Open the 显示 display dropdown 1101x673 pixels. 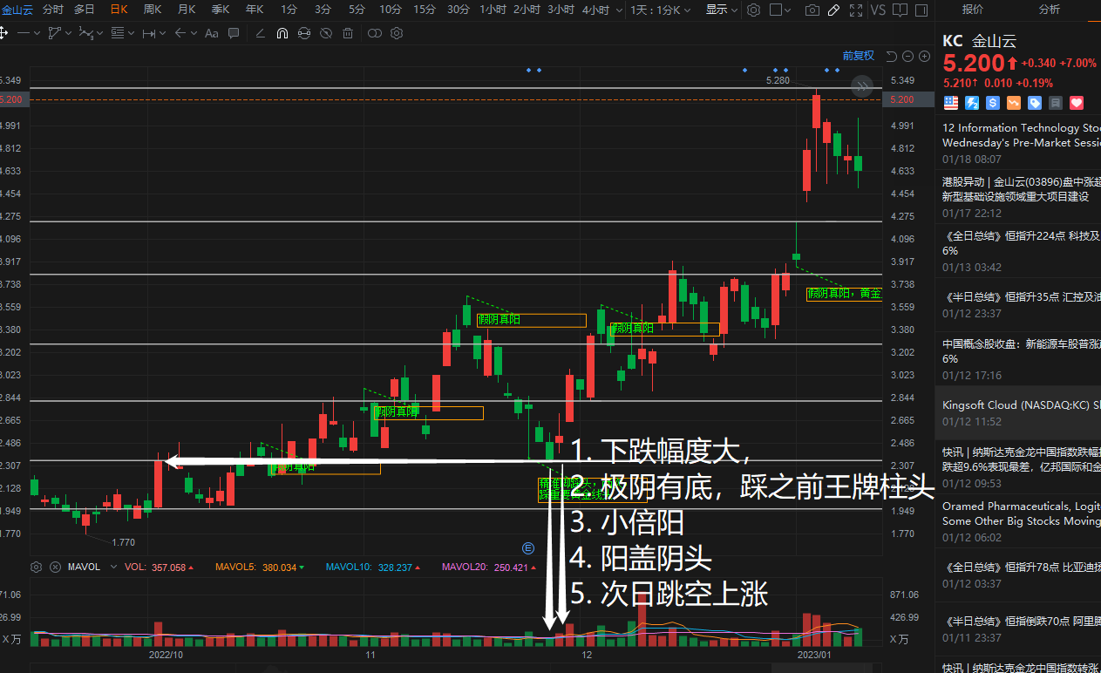(721, 10)
